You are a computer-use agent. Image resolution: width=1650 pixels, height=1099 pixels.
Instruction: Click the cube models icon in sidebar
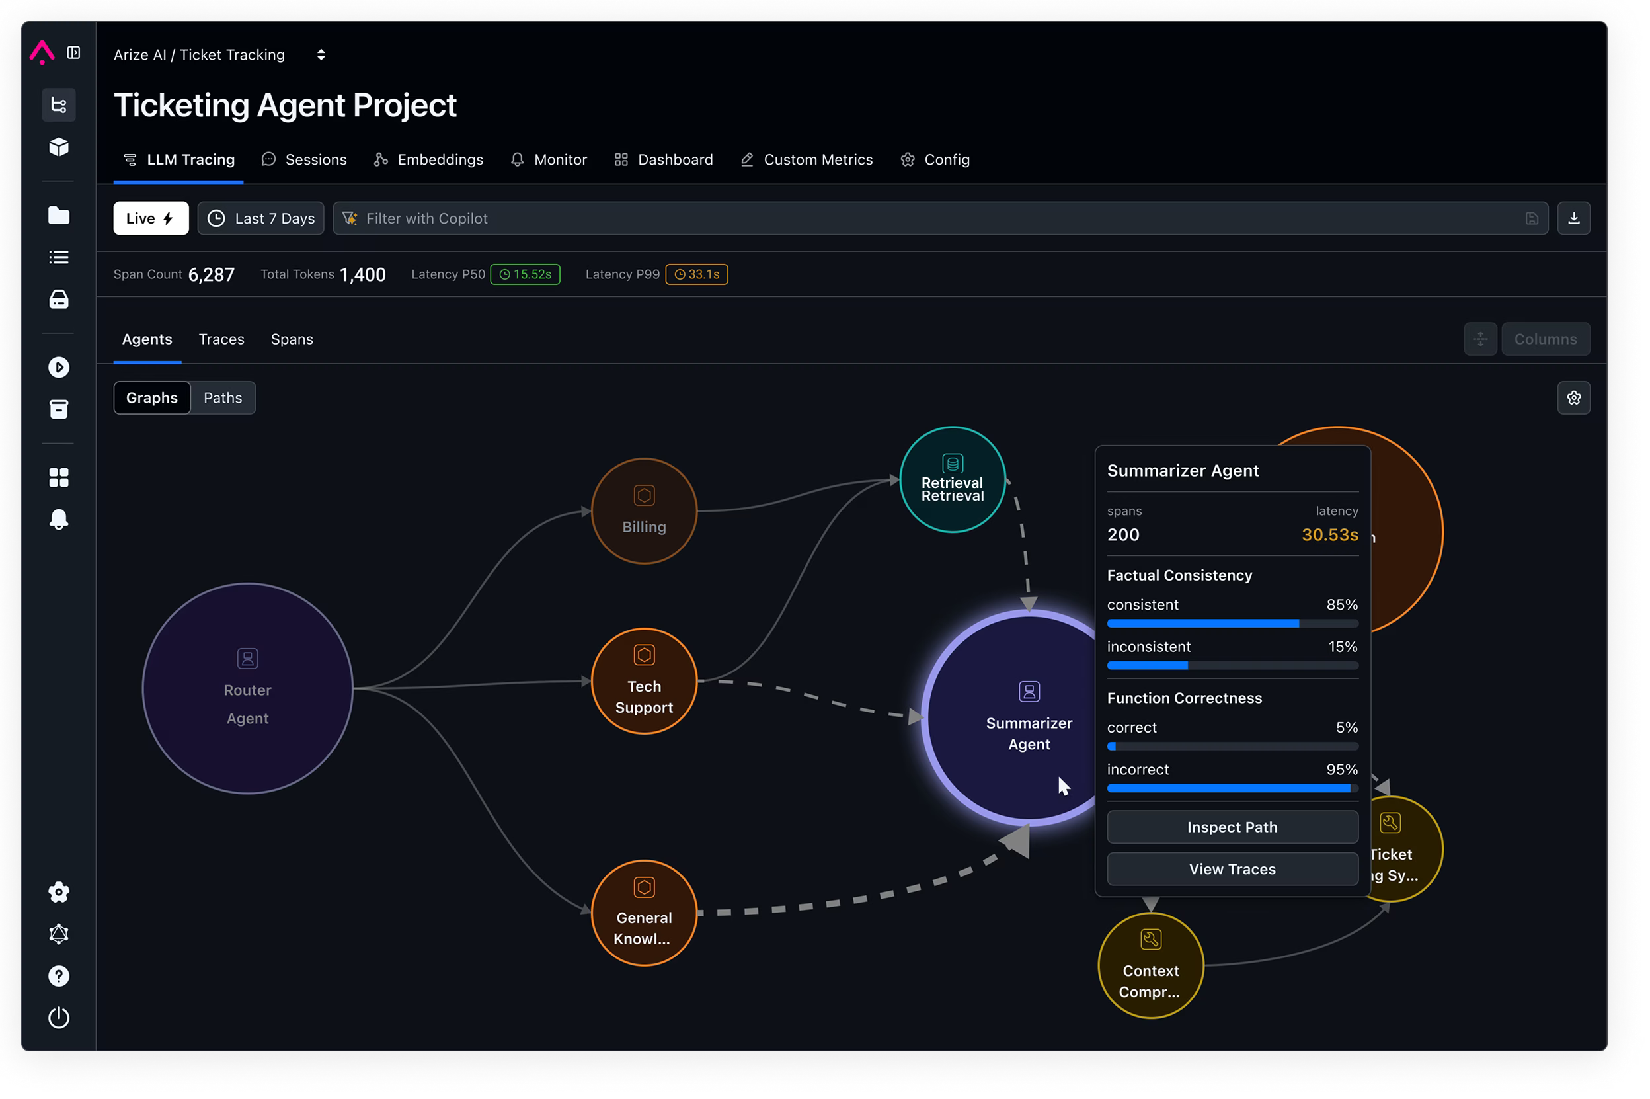[59, 147]
